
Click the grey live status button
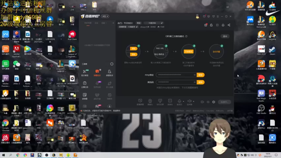[224, 102]
